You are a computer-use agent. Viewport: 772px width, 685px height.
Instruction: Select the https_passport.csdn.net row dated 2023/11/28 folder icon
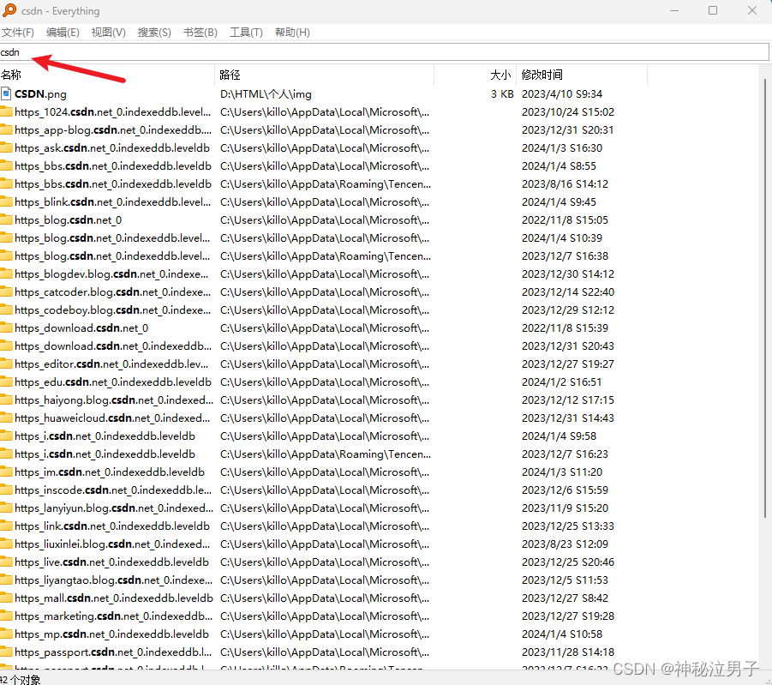(6, 652)
